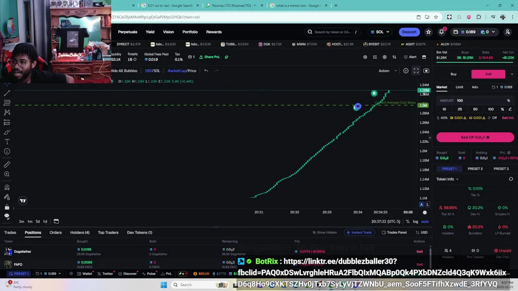Select the 3m timeframe
The width and height of the screenshot is (518, 291).
click(21, 221)
